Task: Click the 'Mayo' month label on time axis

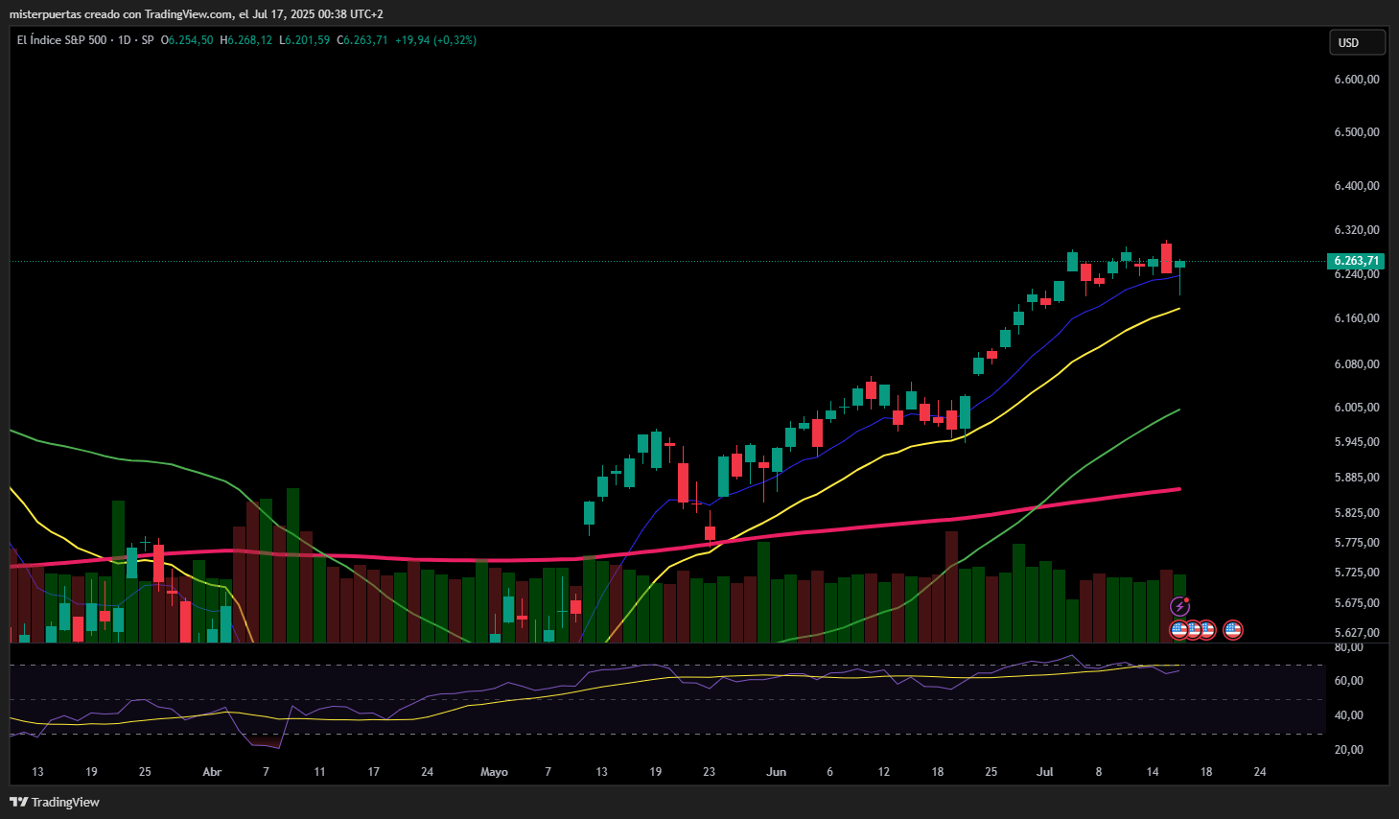Action: (494, 772)
